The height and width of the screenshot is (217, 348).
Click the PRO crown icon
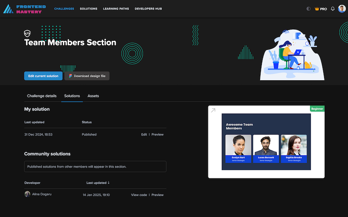[317, 9]
